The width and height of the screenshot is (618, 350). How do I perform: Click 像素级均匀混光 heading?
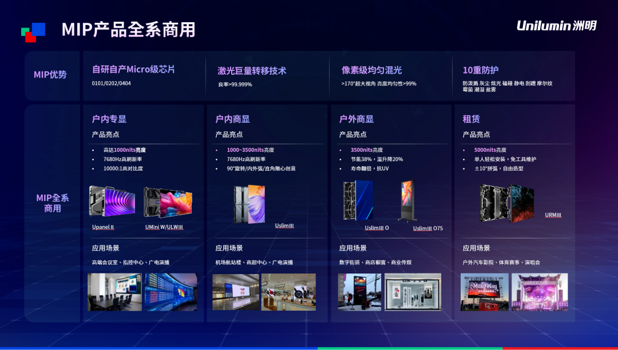pos(372,70)
